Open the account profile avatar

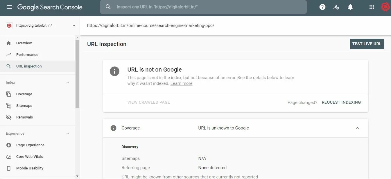pos(385,7)
